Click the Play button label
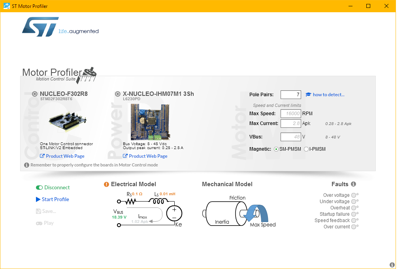Viewport: 409px width, 269px height. tap(49, 223)
